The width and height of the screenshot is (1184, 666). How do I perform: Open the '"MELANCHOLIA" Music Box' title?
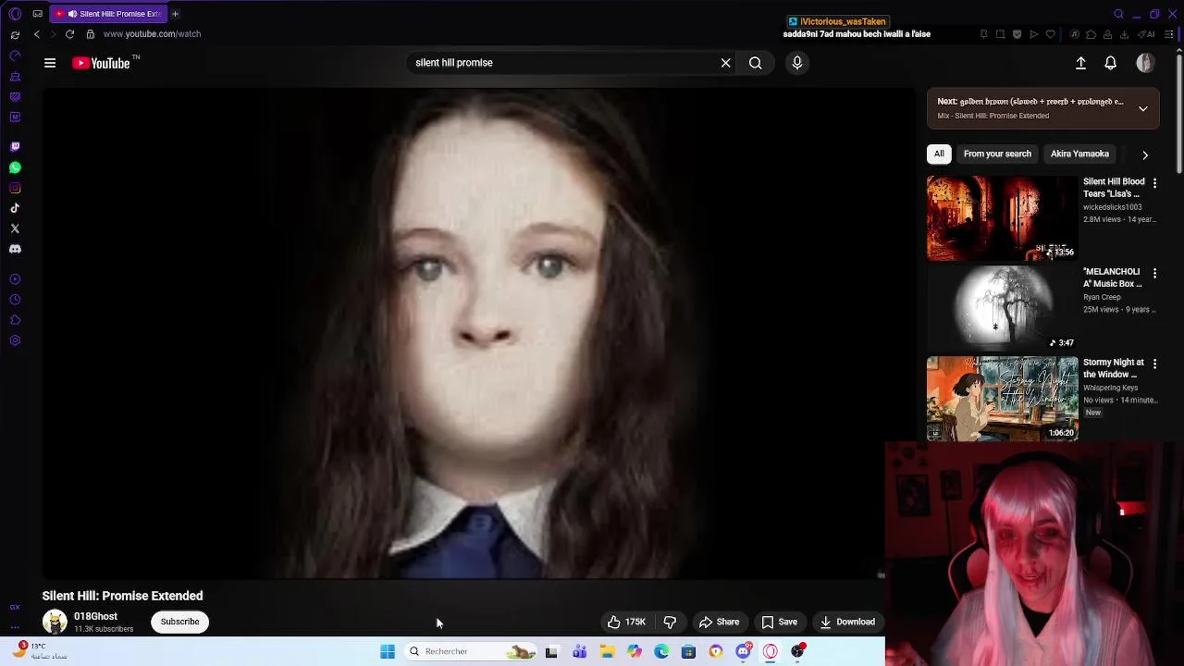(x=1113, y=277)
